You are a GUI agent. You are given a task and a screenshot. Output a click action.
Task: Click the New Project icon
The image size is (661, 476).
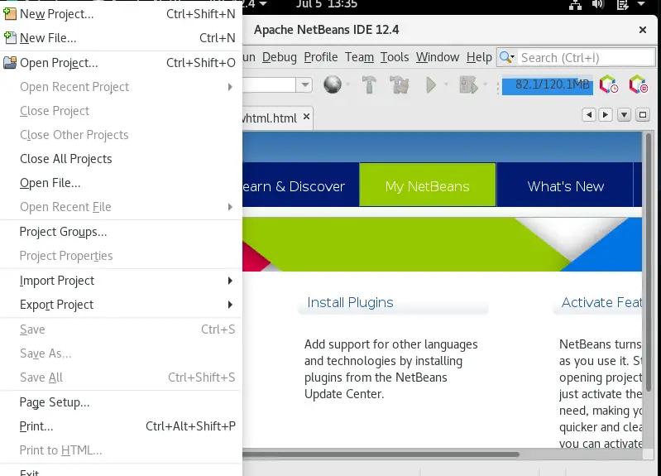pos(10,14)
